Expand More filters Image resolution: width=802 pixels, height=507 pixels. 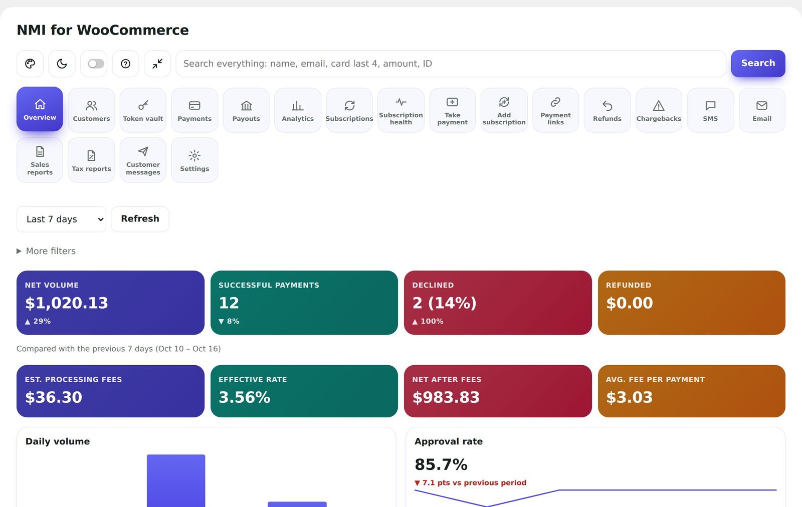point(46,251)
